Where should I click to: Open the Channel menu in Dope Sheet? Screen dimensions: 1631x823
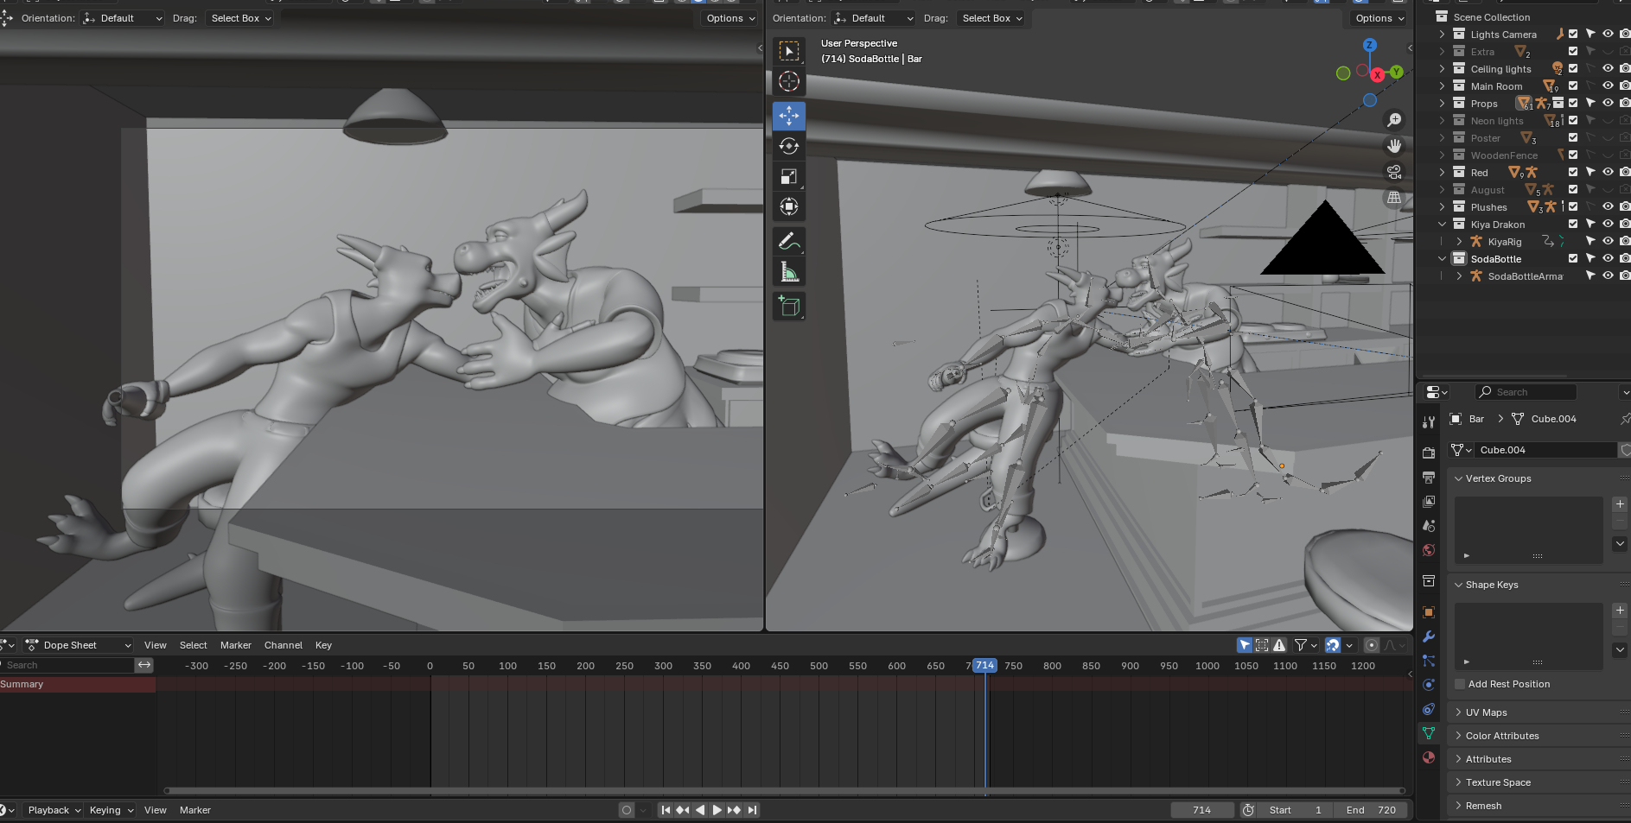tap(283, 645)
